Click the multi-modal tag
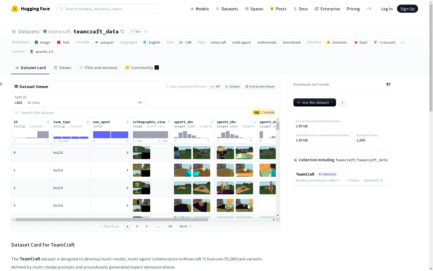Viewport: 433px width, 271px height. [x=267, y=42]
